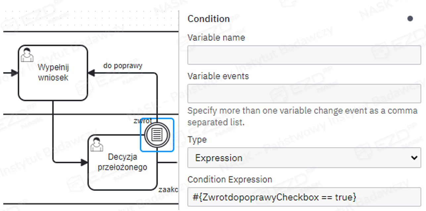Screen dimensions: 426x211
Task: Click arrowhead entering Wypełnij wniosek from left
Action: tap(14, 73)
